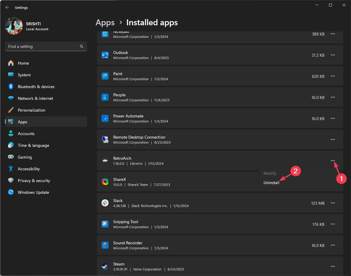Image resolution: width=351 pixels, height=276 pixels.
Task: Select the Sound Recorder app row
Action: point(205,245)
